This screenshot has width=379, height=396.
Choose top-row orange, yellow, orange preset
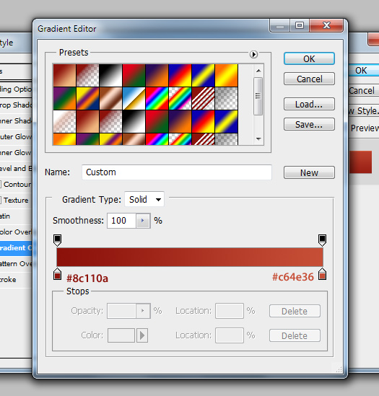(226, 75)
